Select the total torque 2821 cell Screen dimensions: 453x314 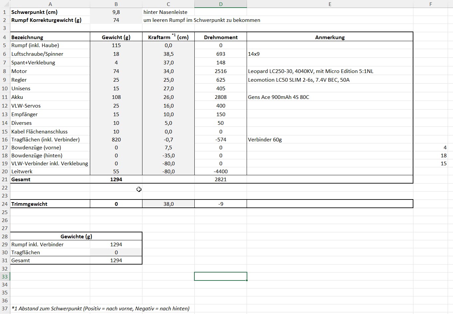pos(221,179)
